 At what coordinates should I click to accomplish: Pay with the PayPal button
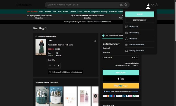pyautogui.click(x=121, y=86)
